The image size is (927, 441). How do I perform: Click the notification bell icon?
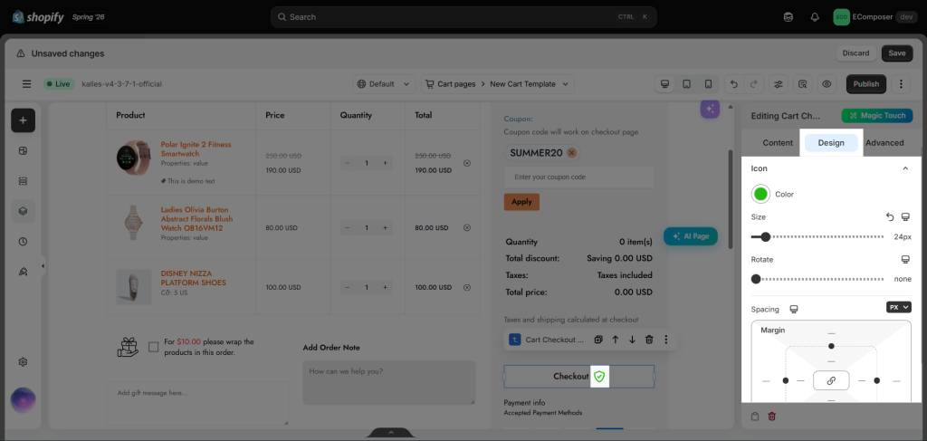(x=815, y=17)
